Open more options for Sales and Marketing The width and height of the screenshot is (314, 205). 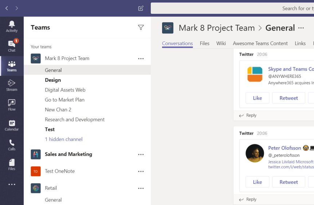141,154
